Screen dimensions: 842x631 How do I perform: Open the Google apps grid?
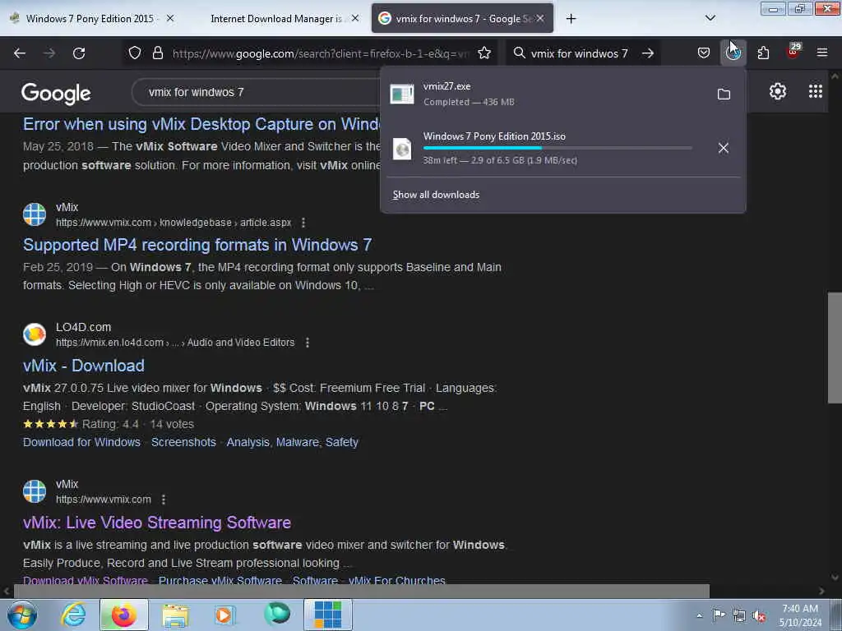click(x=815, y=92)
